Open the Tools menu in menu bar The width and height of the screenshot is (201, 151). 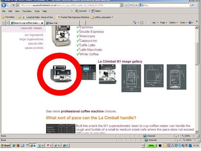coord(37,11)
